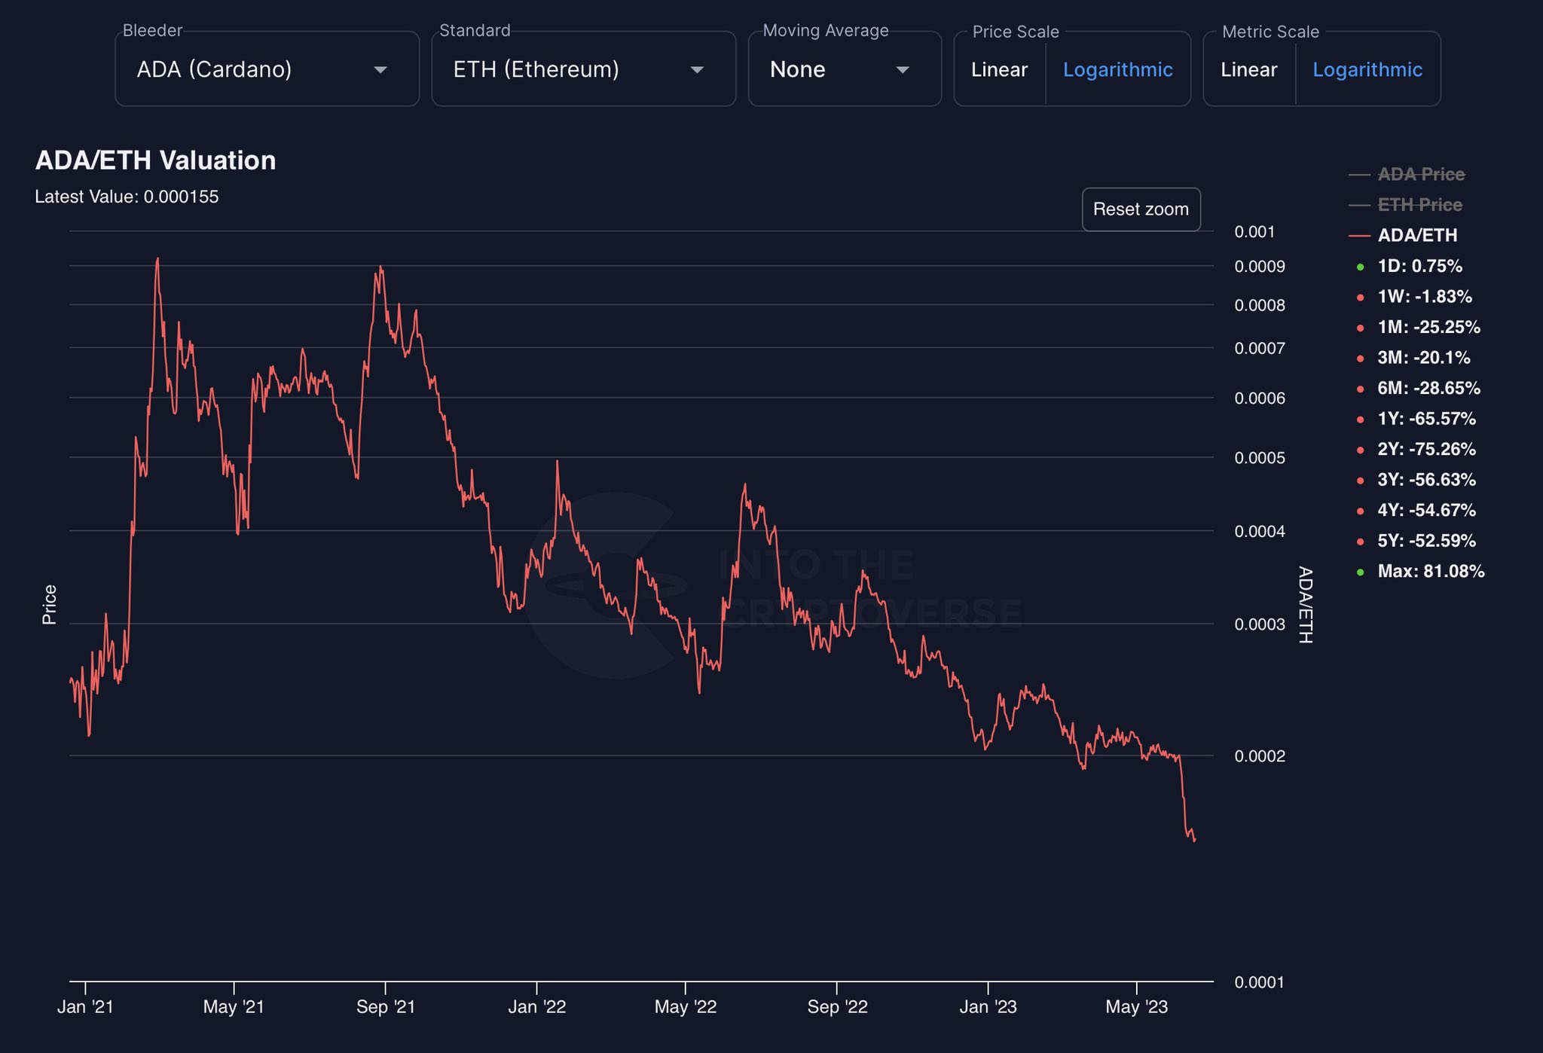Viewport: 1543px width, 1053px height.
Task: Hide the ADA/ETH legend series
Action: [x=1417, y=235]
